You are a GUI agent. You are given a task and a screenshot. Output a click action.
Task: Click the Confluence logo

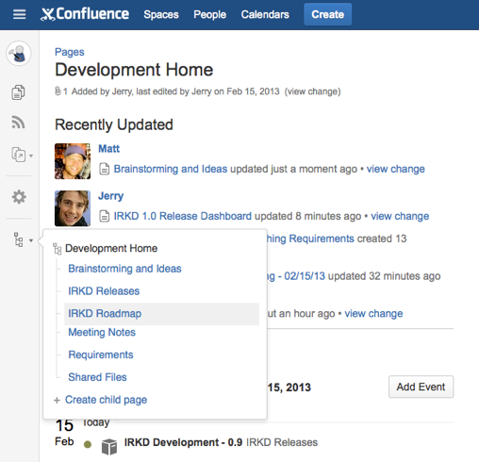tap(85, 14)
